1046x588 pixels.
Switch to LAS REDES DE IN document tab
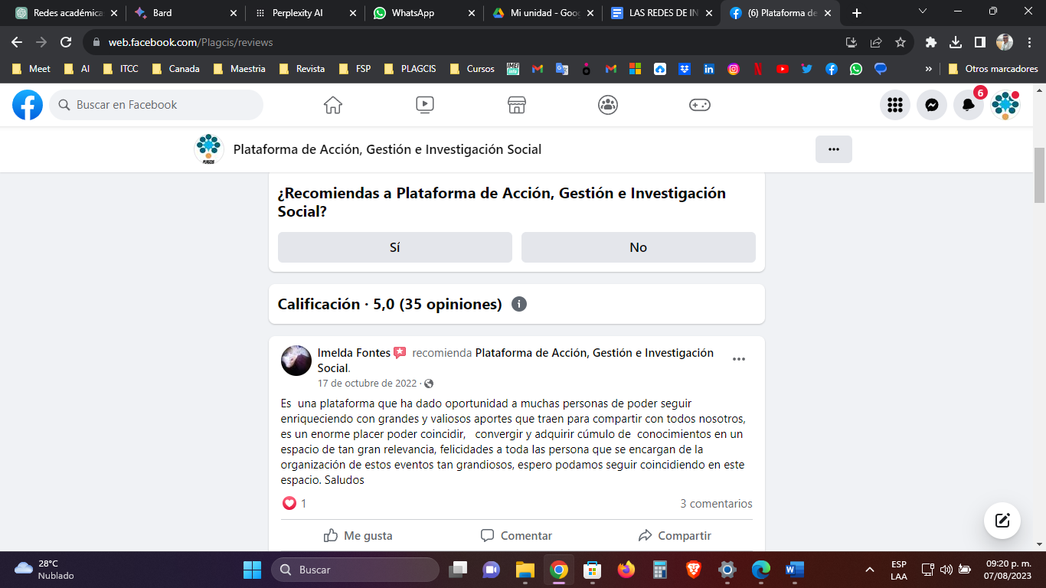click(x=662, y=13)
